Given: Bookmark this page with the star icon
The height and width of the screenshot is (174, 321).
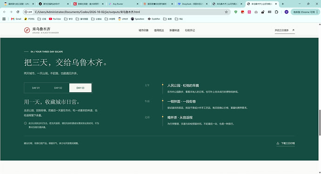Looking at the screenshot, I should point(226,12).
